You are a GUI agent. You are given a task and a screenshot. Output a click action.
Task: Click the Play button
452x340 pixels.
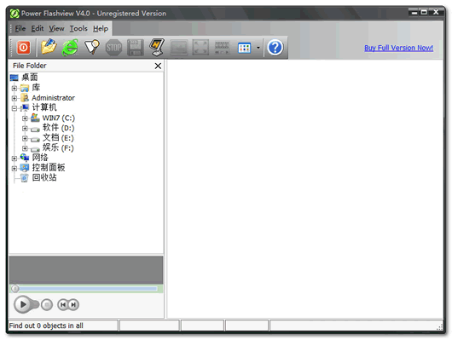pyautogui.click(x=23, y=304)
